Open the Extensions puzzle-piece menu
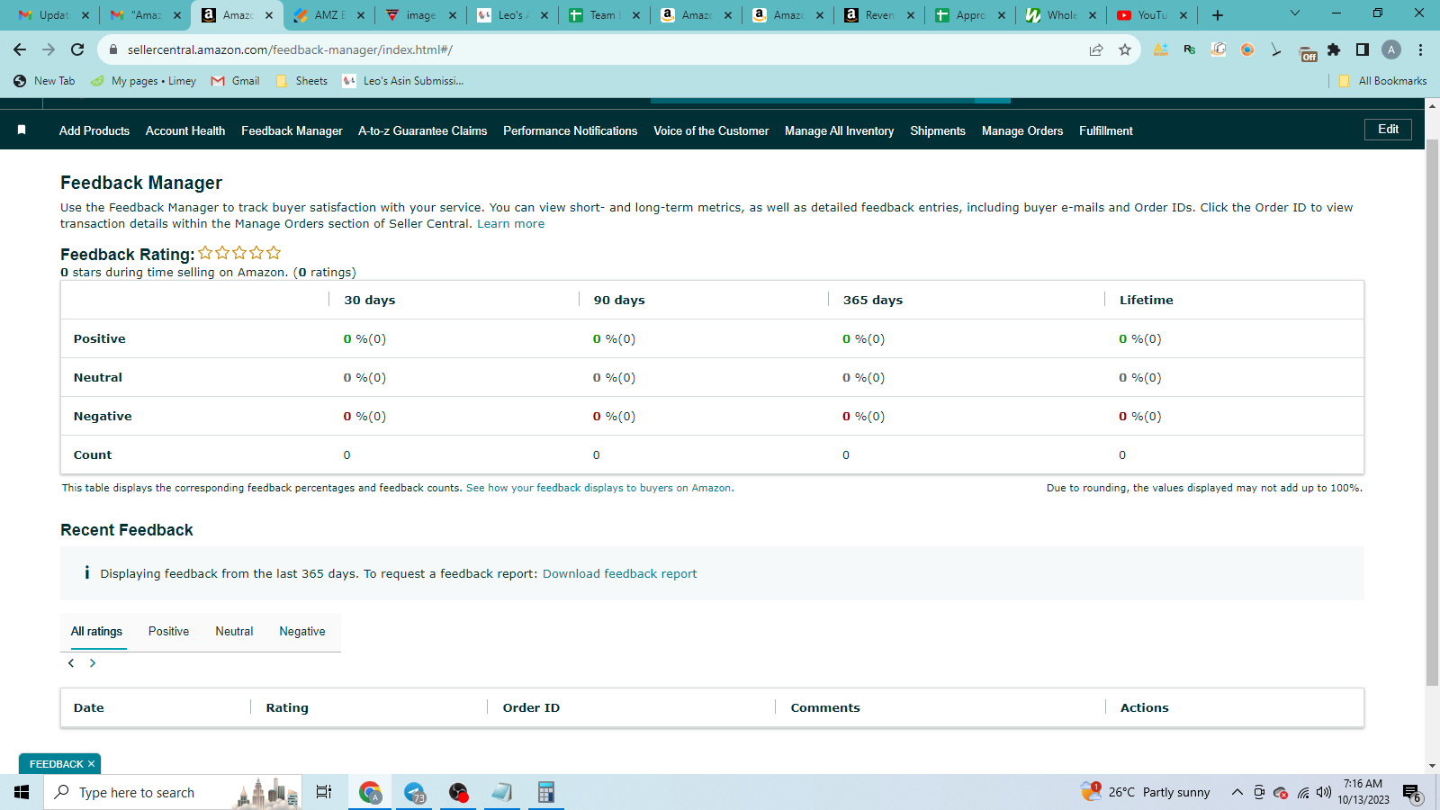The image size is (1440, 810). click(x=1334, y=49)
